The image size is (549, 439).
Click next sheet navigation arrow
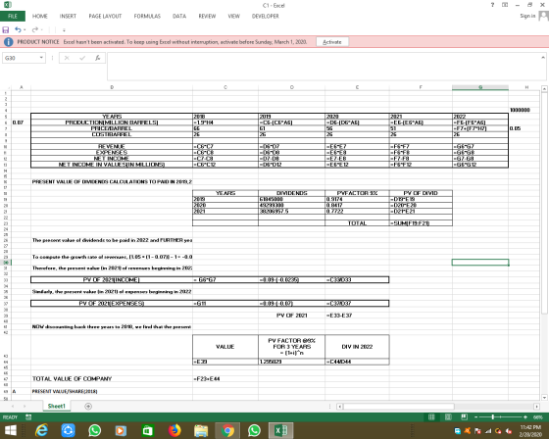(25, 406)
